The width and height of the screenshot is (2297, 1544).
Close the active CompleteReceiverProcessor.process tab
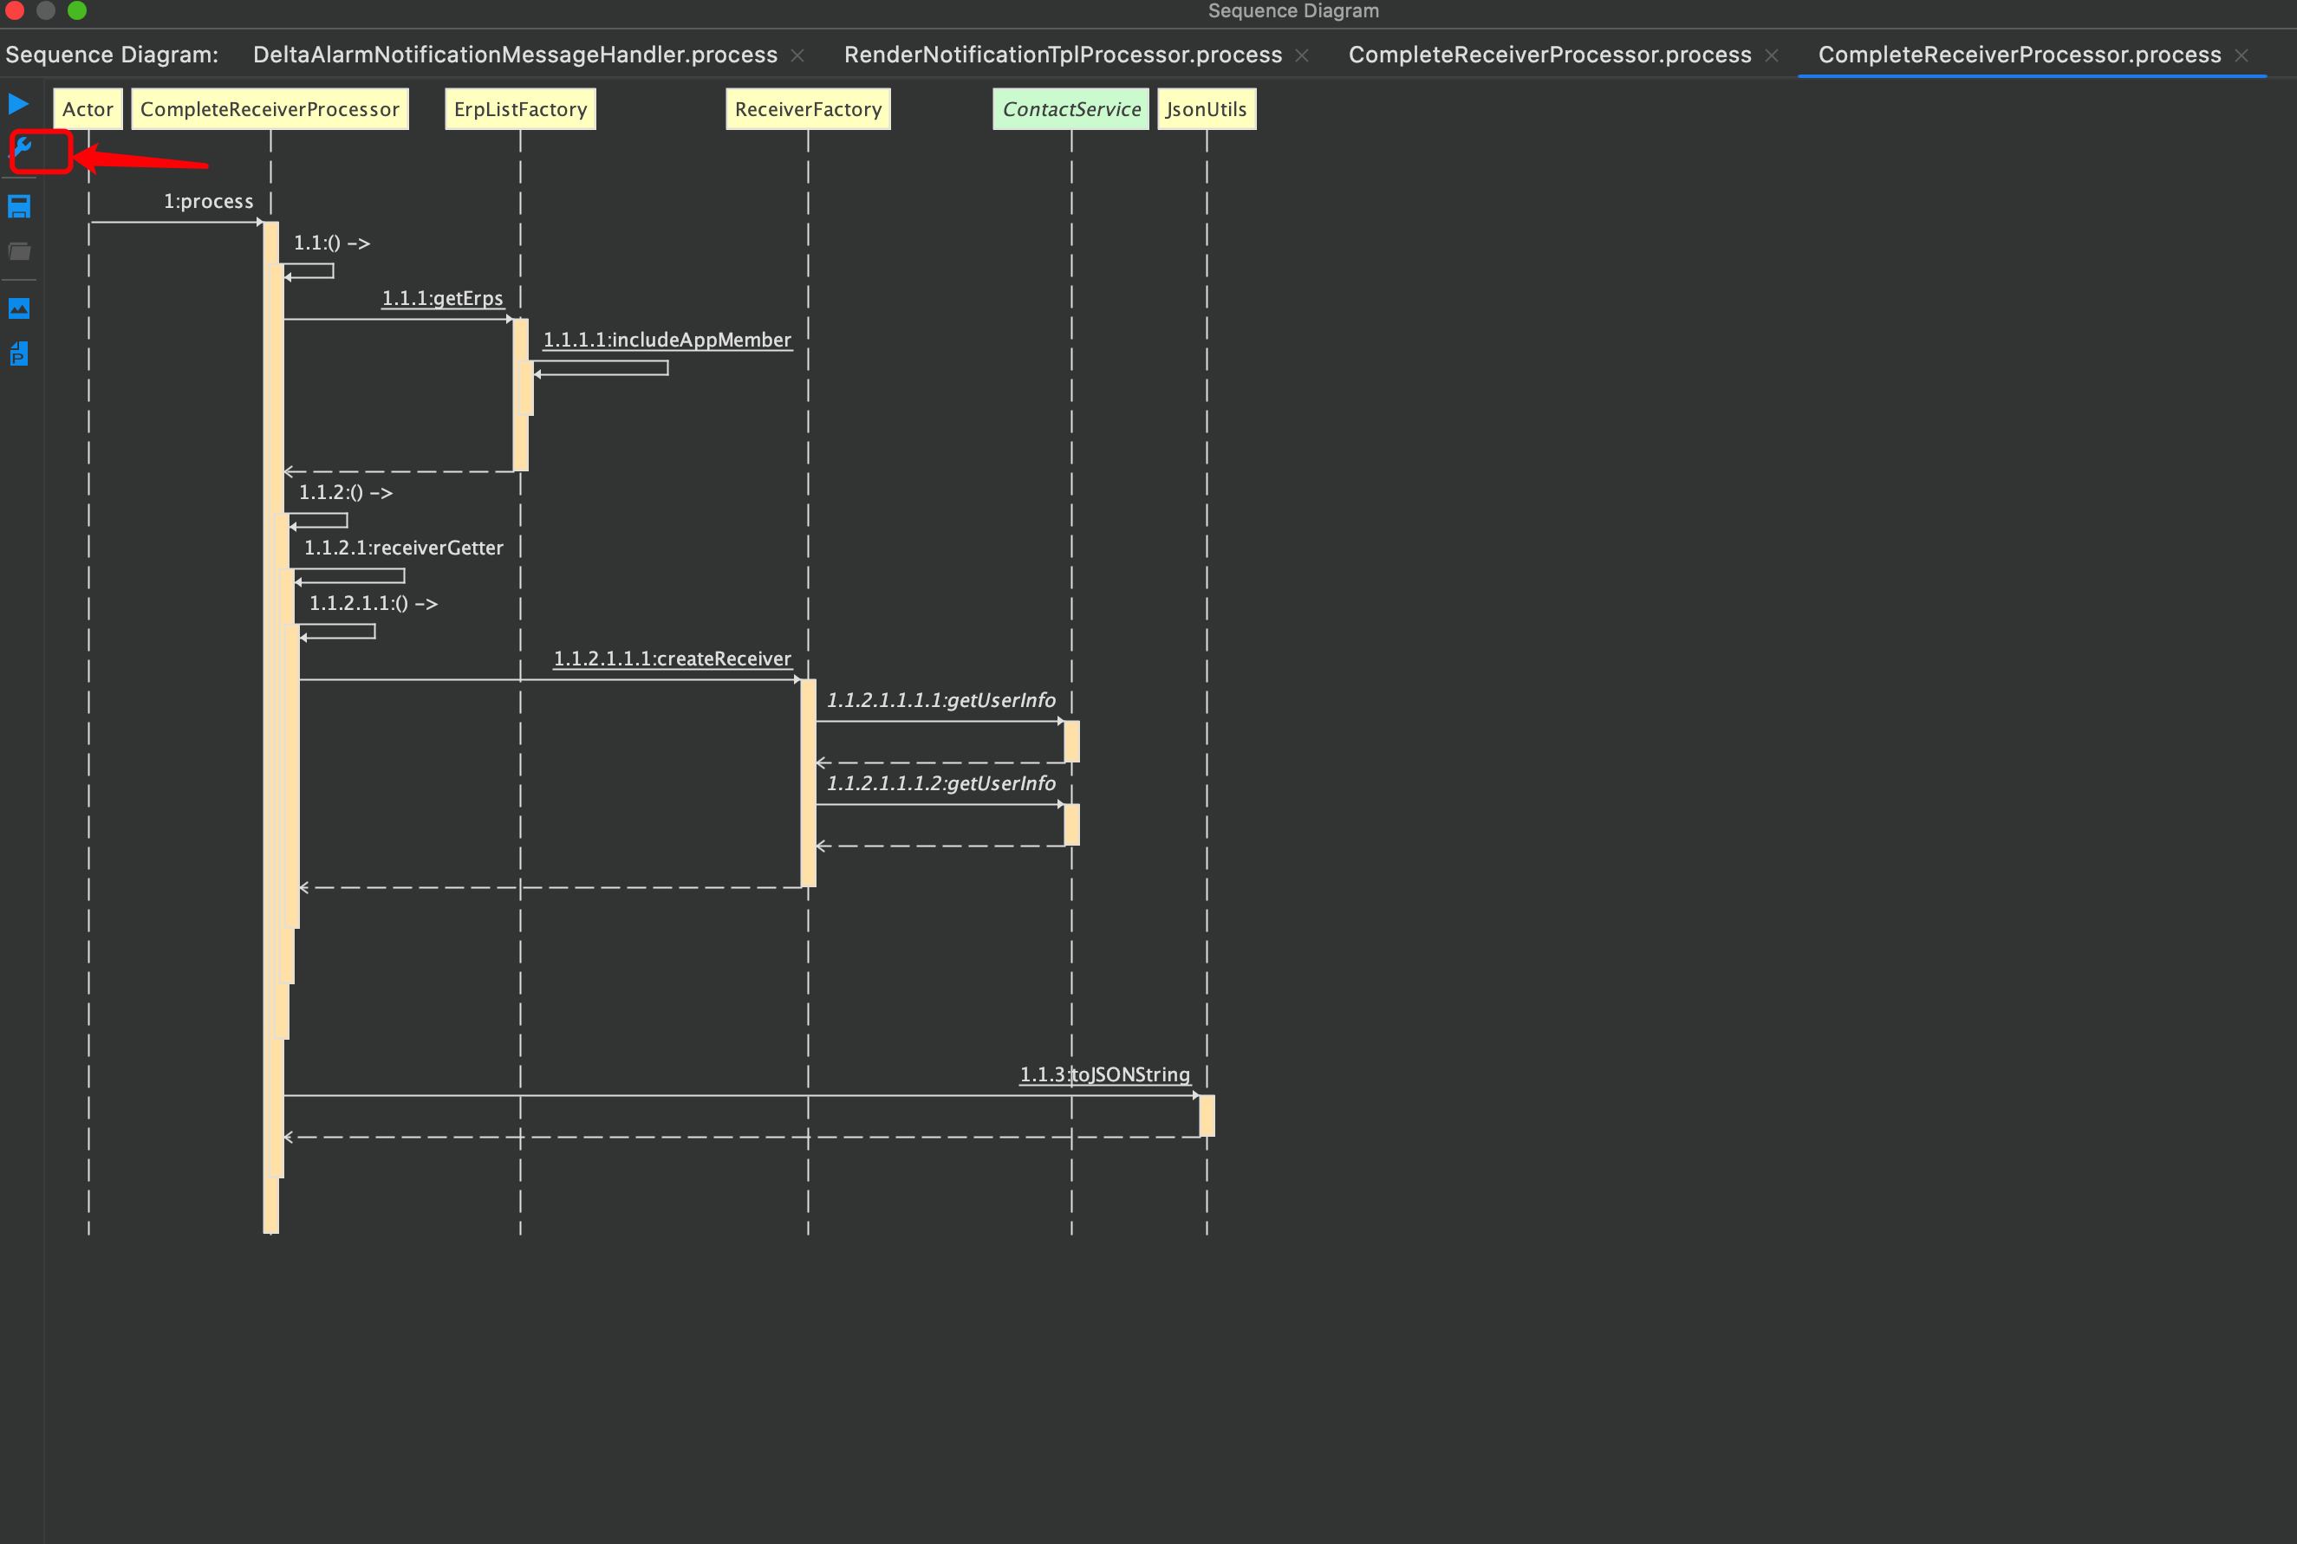[2241, 56]
